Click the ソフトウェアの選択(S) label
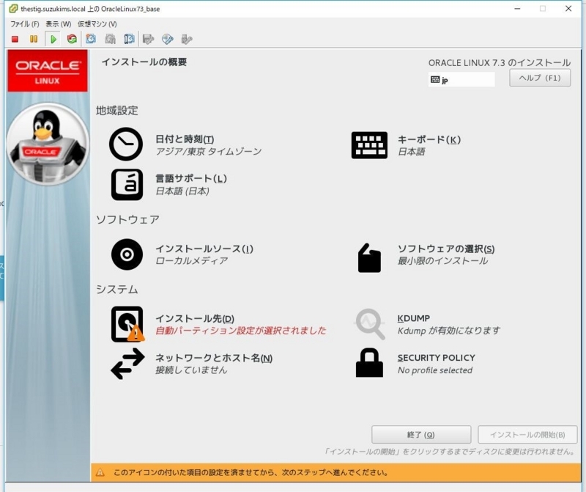586x492 pixels. pos(446,249)
